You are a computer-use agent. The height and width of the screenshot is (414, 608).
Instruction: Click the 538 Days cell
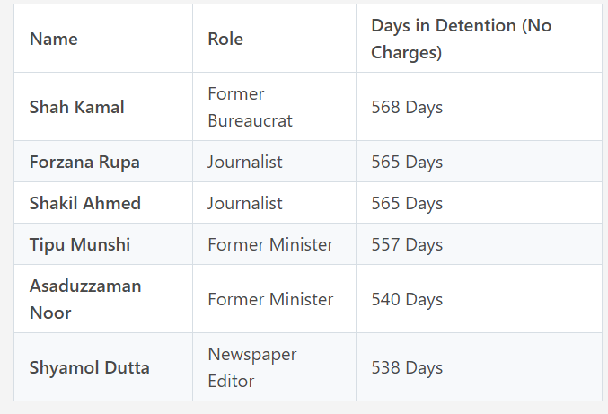pos(407,367)
